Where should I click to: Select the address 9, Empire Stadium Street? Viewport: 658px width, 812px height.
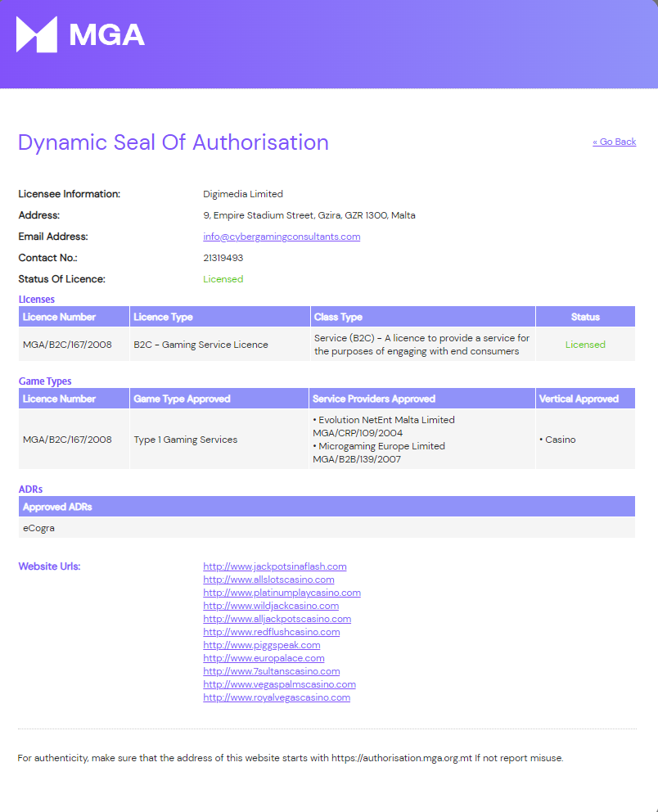309,215
